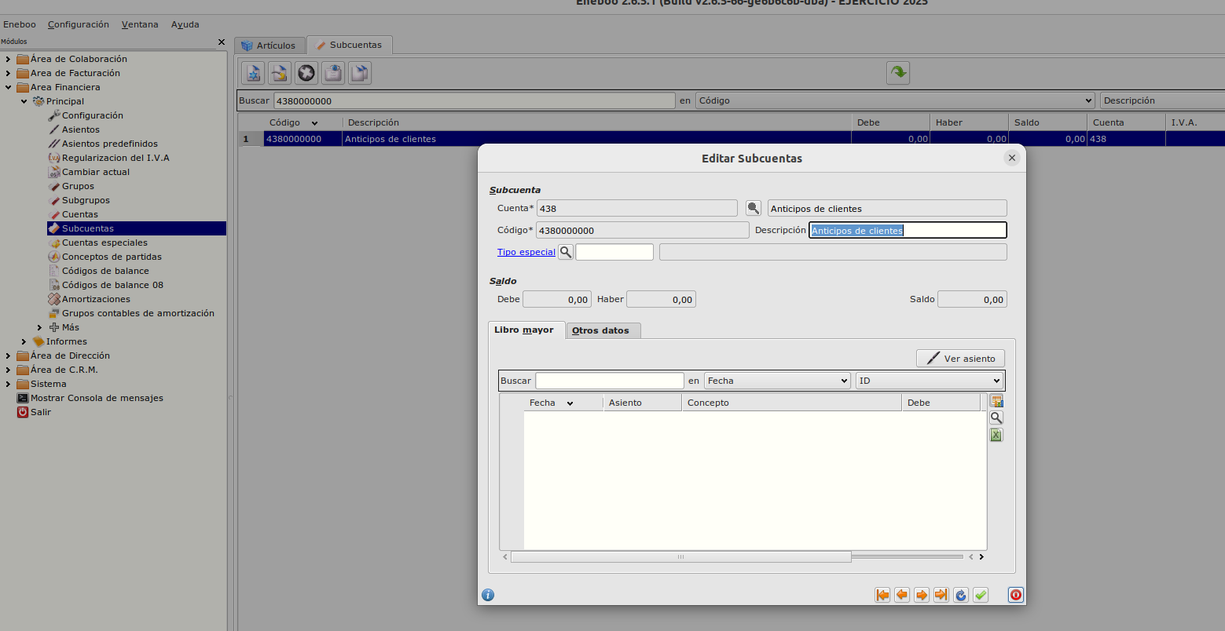
Task: Expand the Informes tree node
Action: (24, 341)
